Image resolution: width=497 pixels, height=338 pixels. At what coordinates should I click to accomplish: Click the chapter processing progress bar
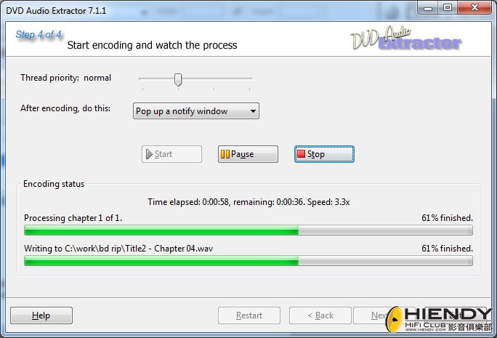click(248, 230)
